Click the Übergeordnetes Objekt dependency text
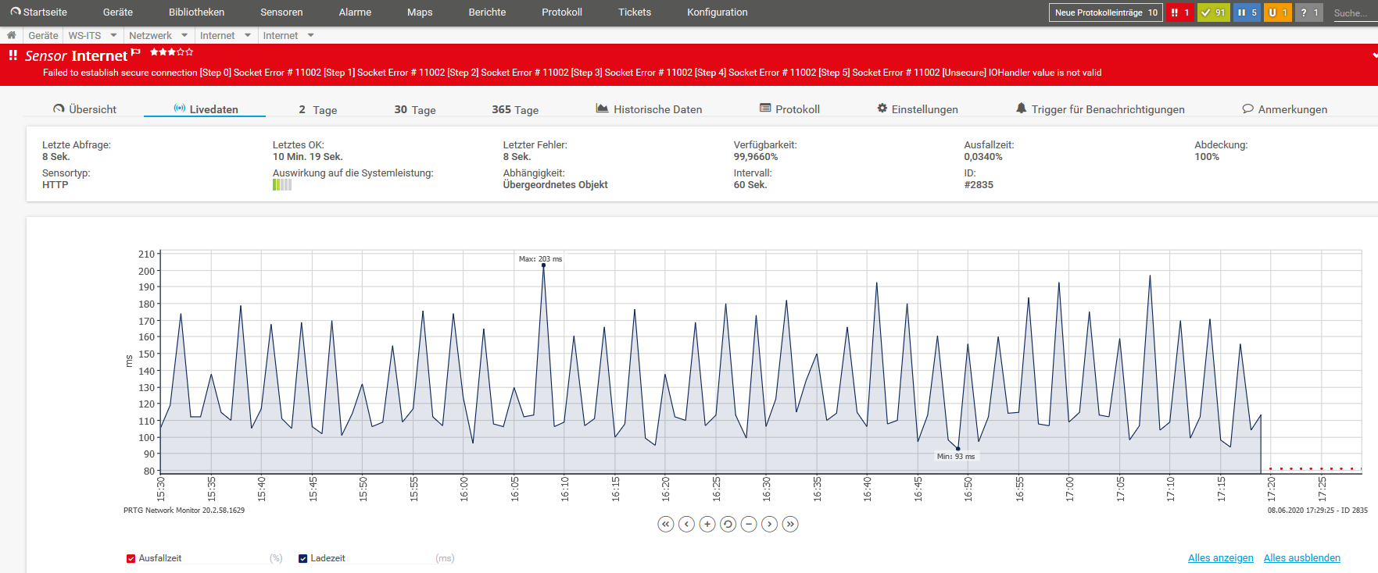 [x=556, y=185]
